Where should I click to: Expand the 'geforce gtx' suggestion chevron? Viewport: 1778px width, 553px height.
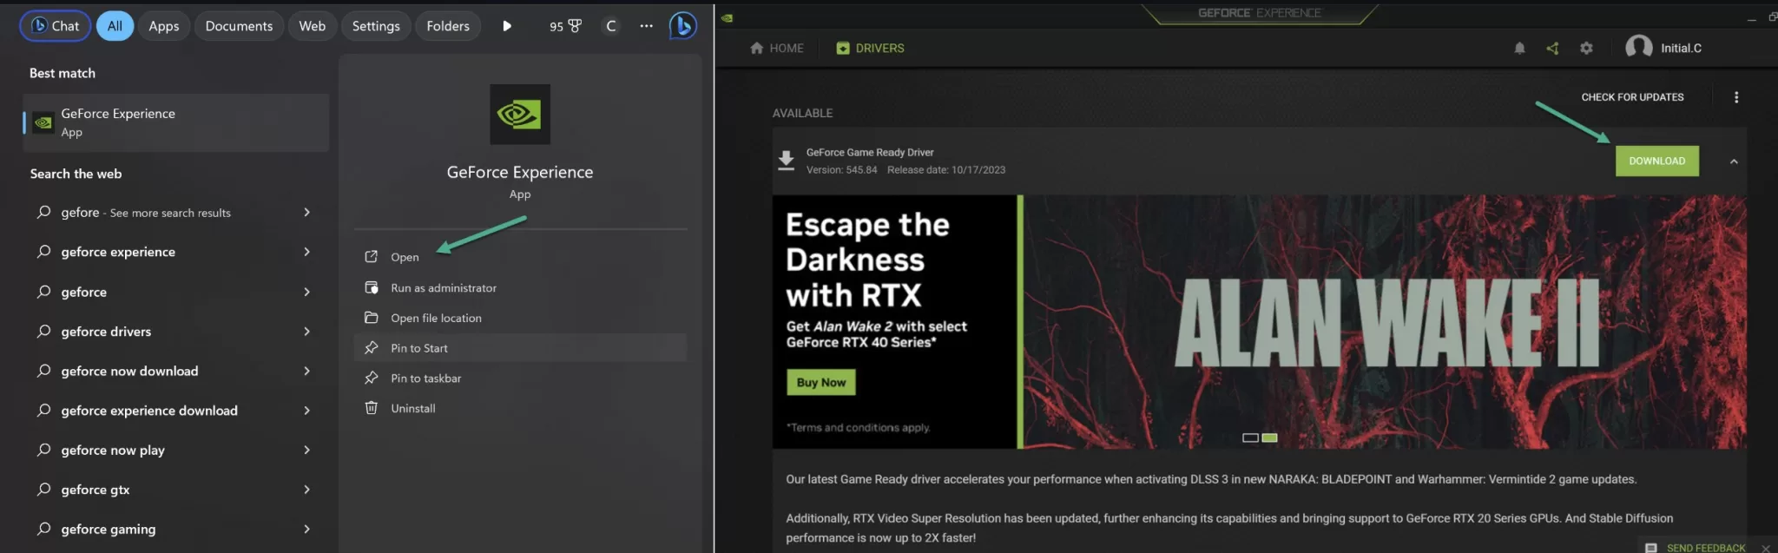(306, 490)
